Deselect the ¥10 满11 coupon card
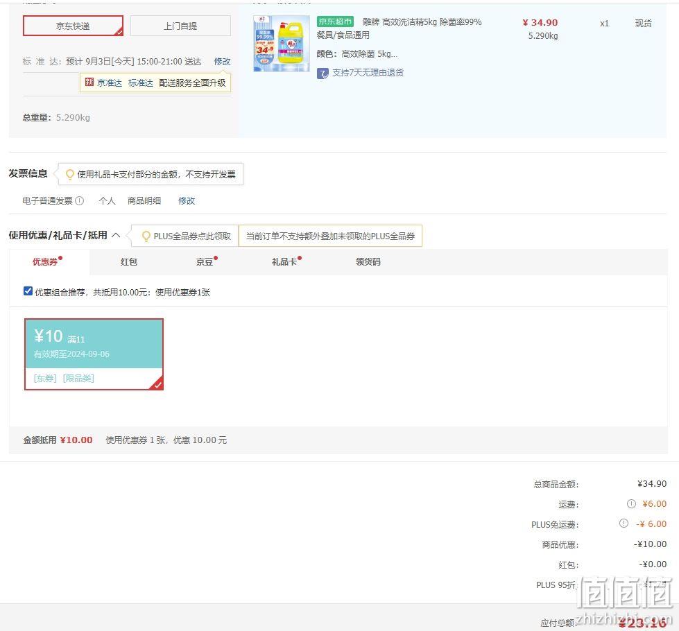Viewport: 679px width, 631px height. 94,354
